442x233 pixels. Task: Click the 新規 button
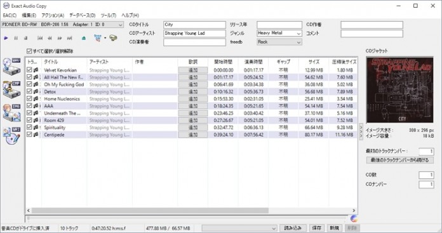pyautogui.click(x=335, y=228)
